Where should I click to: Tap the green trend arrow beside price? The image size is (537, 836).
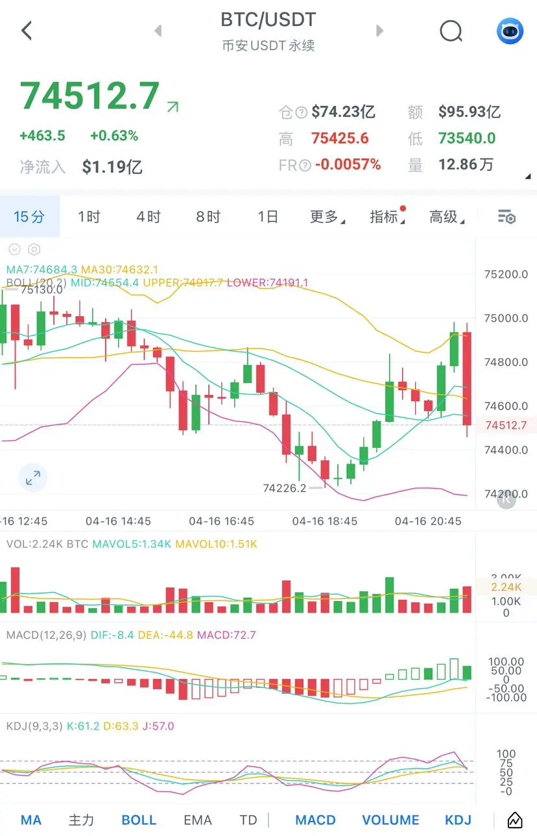[173, 107]
